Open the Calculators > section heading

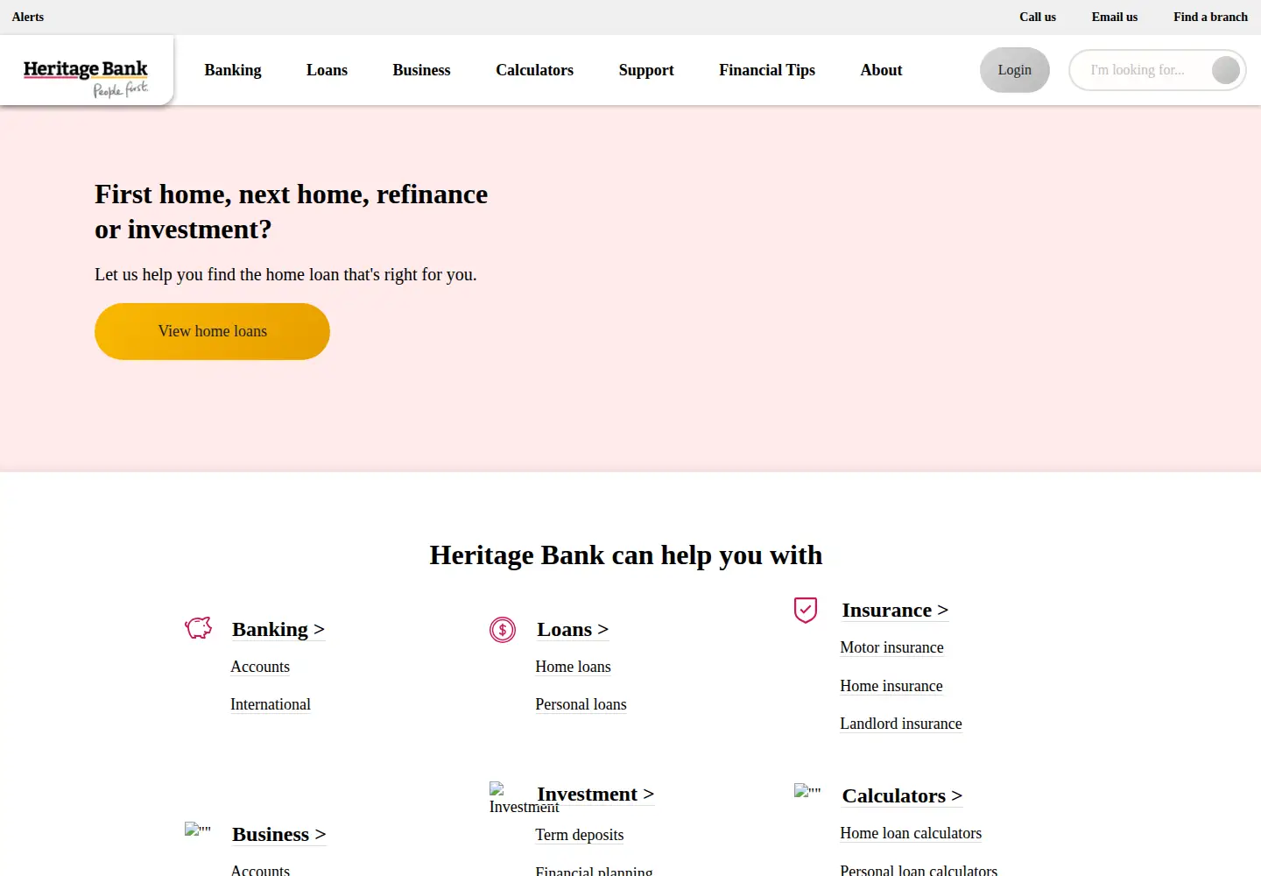902,795
